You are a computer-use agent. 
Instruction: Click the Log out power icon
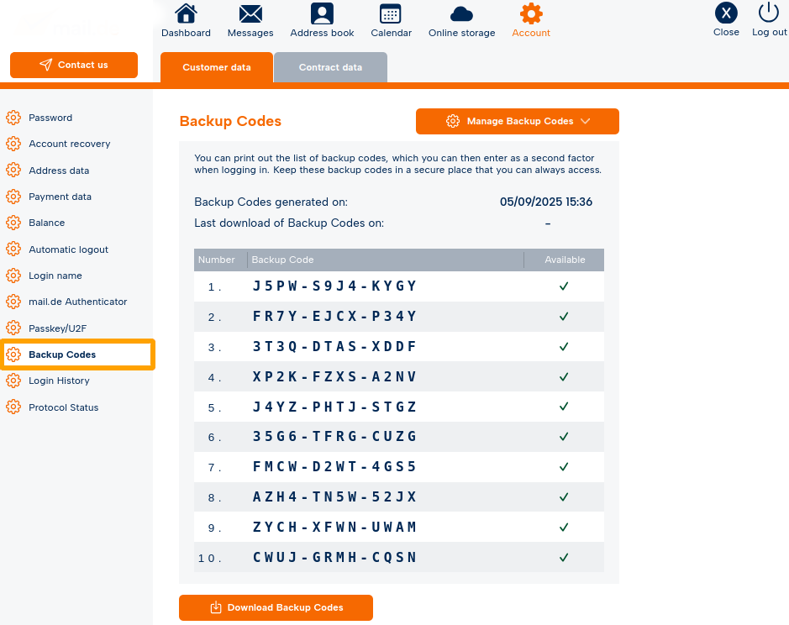[x=768, y=13]
